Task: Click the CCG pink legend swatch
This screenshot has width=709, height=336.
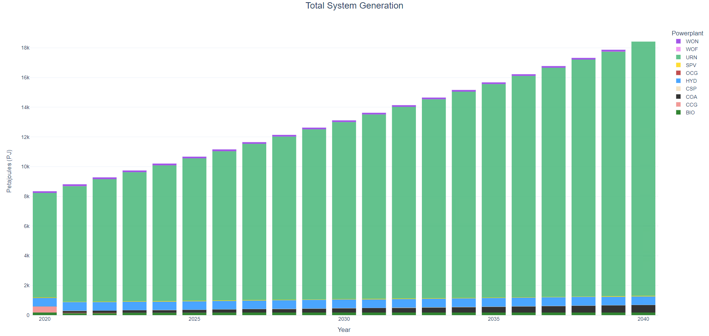Action: 678,105
